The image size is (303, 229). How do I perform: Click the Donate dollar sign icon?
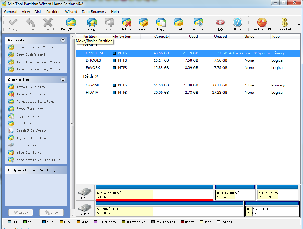pyautogui.click(x=285, y=22)
